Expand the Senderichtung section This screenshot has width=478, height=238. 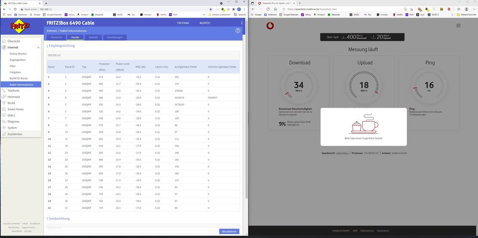58,218
